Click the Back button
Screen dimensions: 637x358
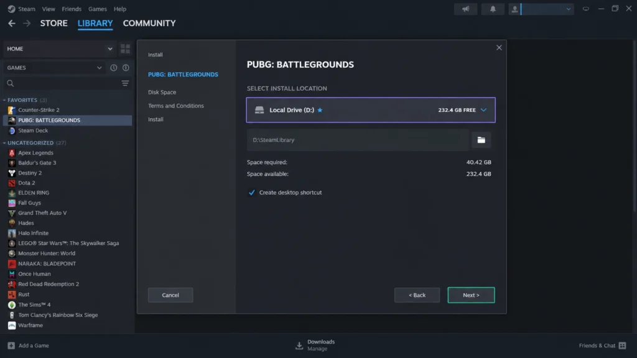pos(417,295)
